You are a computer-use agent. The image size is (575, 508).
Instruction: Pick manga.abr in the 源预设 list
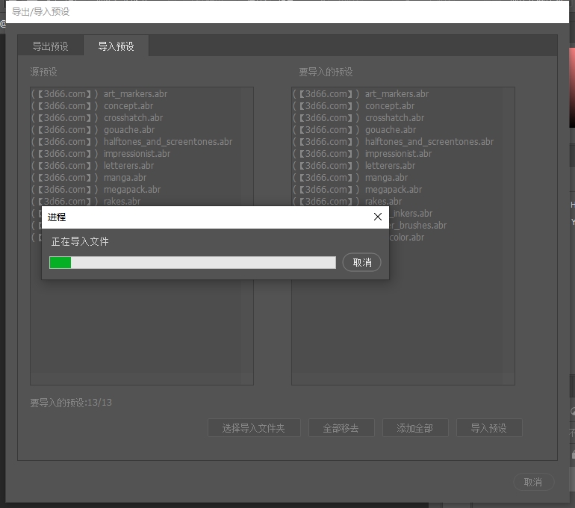click(125, 178)
